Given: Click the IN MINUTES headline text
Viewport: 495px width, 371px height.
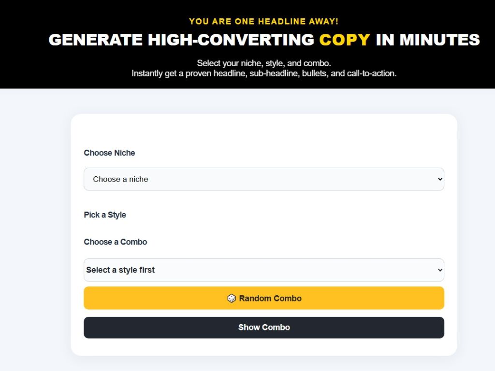Looking at the screenshot, I should click(428, 40).
